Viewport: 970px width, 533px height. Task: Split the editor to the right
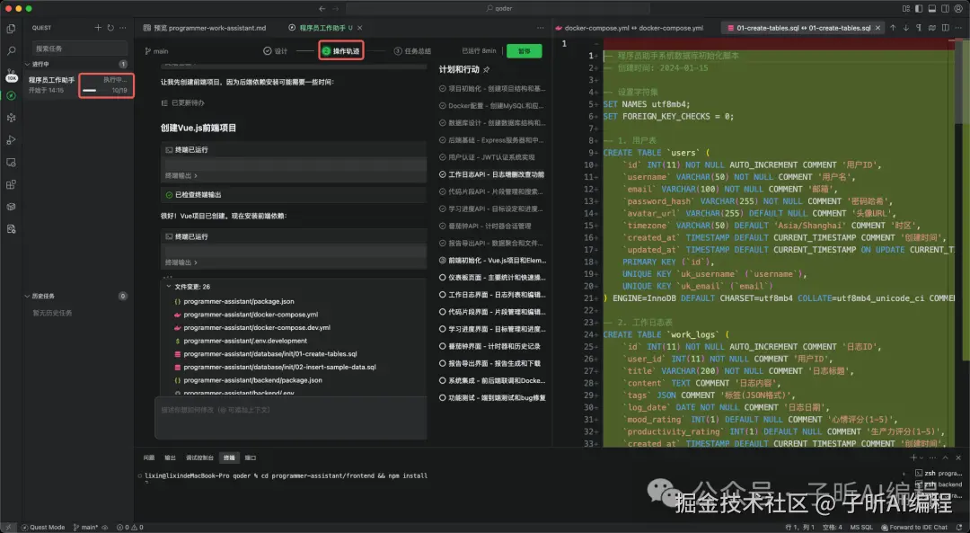point(945,28)
